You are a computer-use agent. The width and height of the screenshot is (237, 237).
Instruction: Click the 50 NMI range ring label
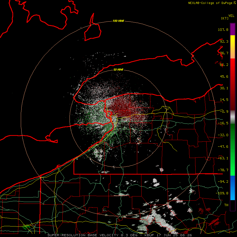coord(118,70)
